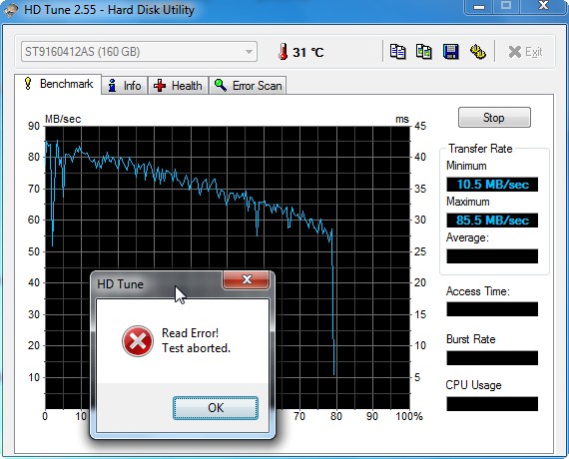
Task: Open the drive selection combo box
Action: (139, 52)
